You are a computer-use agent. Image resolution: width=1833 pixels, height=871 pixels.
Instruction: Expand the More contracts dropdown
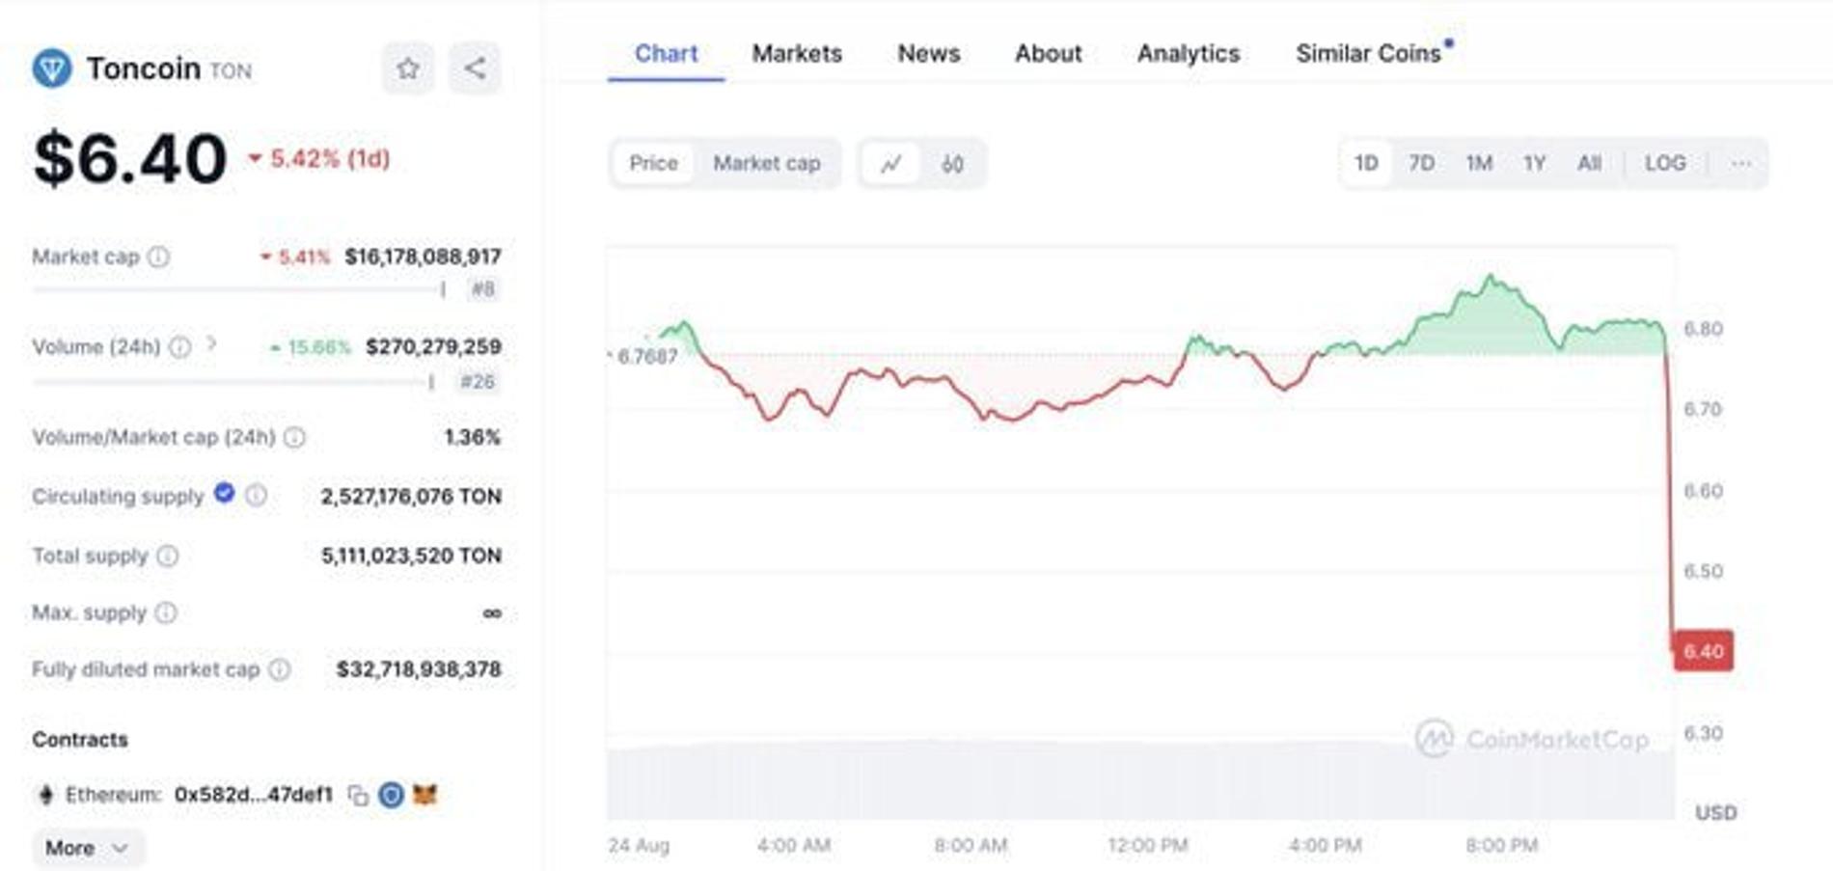87,848
